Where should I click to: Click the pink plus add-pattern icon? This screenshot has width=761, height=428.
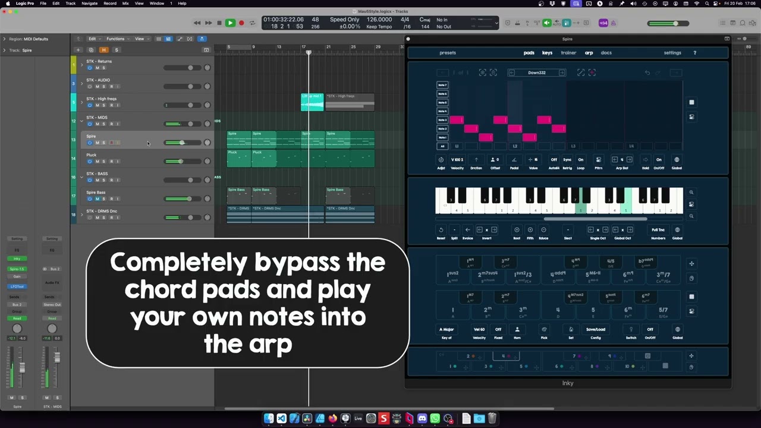[592, 73]
